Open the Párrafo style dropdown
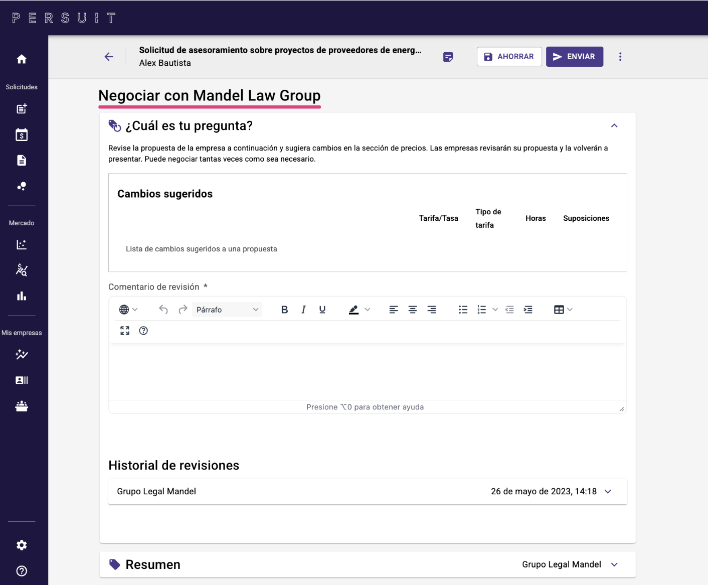 pos(227,310)
